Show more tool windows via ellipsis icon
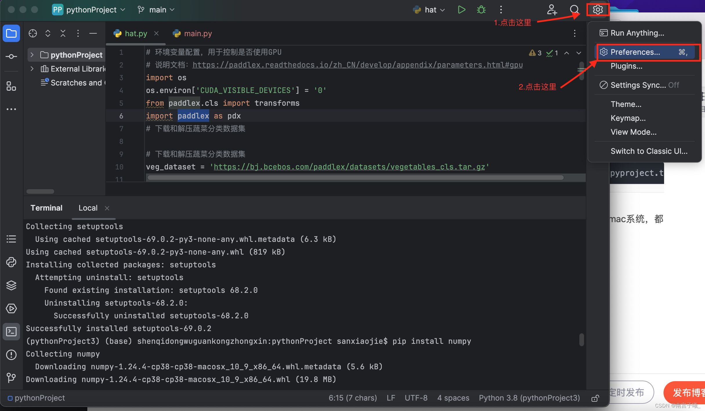Image resolution: width=705 pixels, height=411 pixels. click(x=11, y=109)
